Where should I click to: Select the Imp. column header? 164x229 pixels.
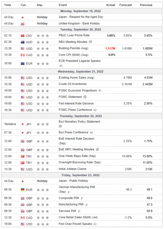tap(40, 5)
